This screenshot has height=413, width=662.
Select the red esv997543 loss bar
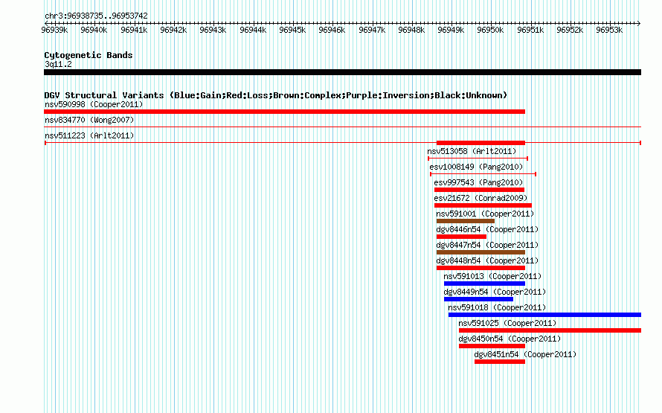pos(479,190)
